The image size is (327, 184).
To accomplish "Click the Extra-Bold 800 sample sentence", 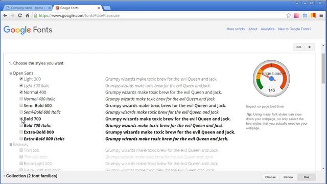I will 170,132.
